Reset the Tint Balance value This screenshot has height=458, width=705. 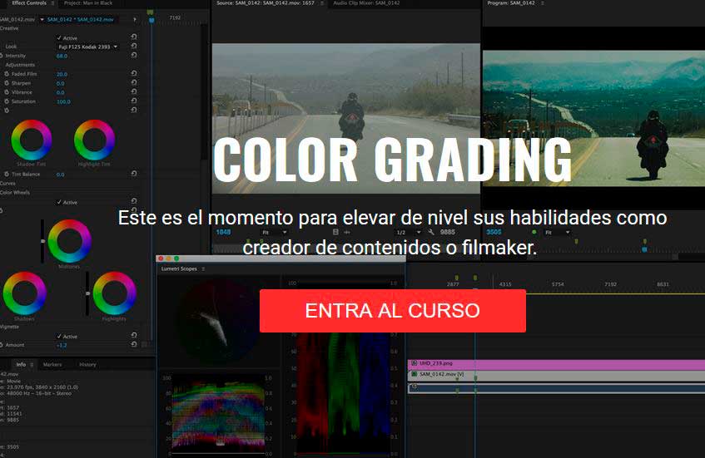coord(134,174)
